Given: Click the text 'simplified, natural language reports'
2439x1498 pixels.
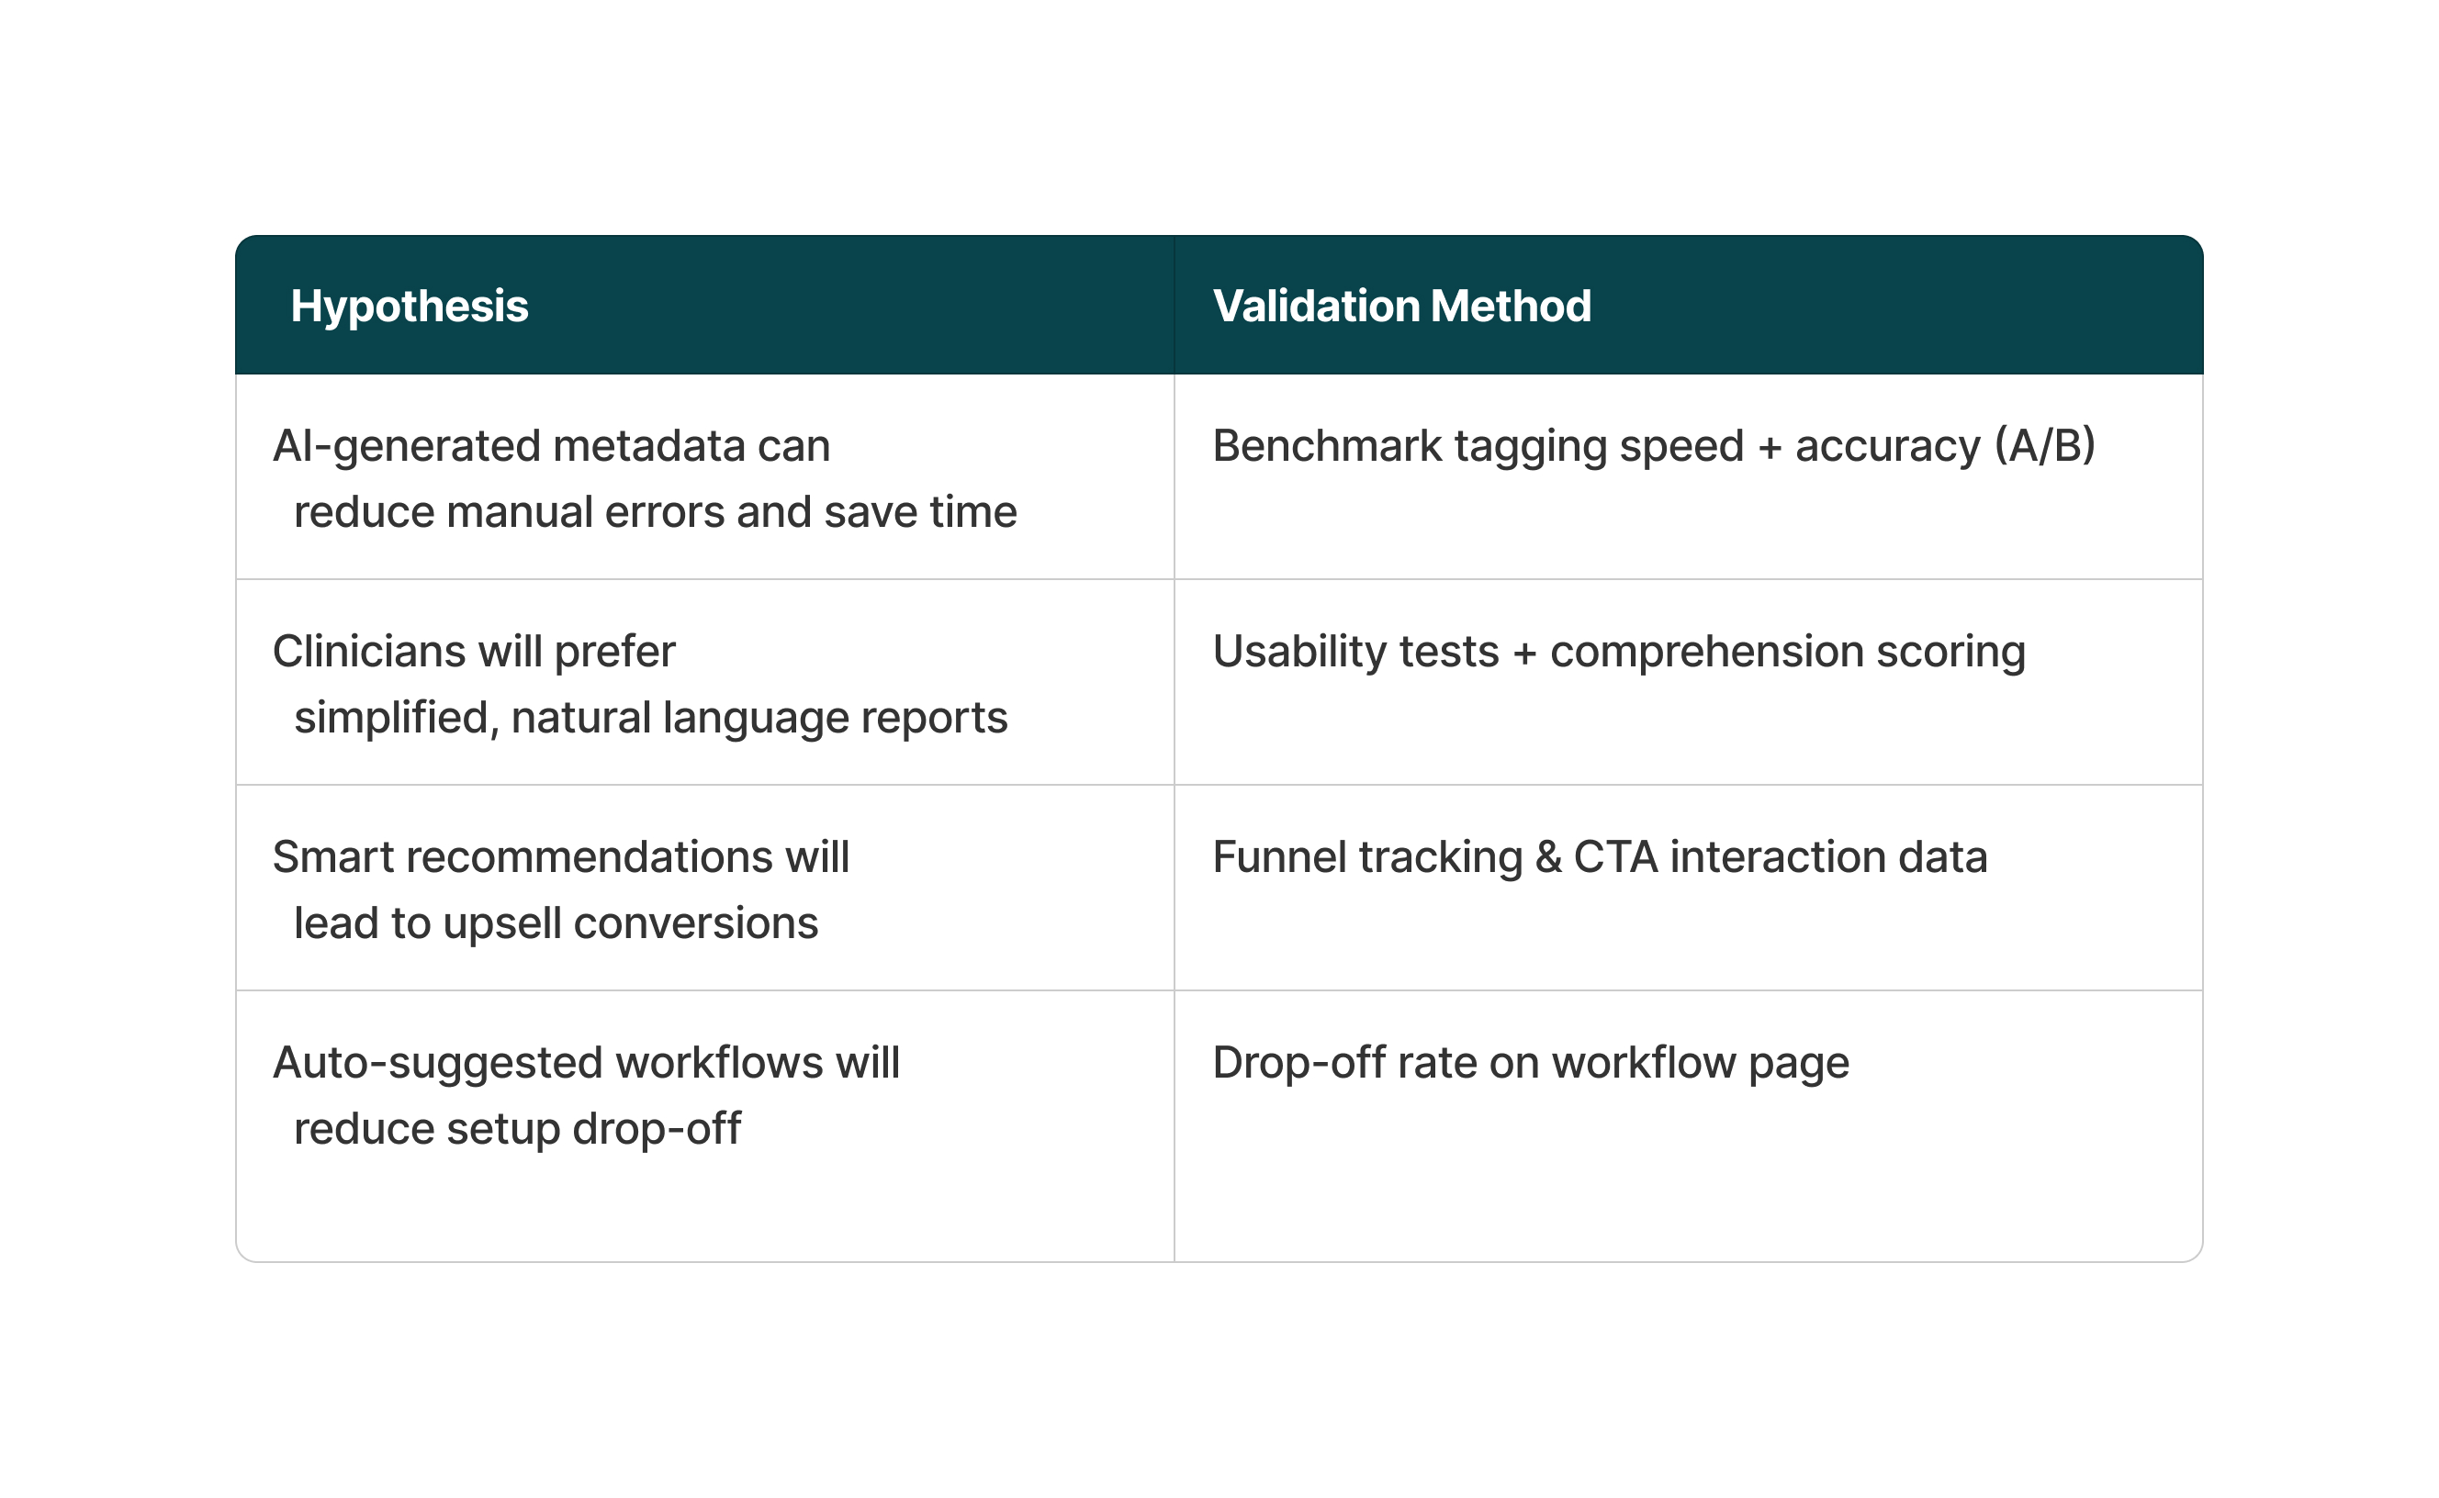Looking at the screenshot, I should point(650,719).
